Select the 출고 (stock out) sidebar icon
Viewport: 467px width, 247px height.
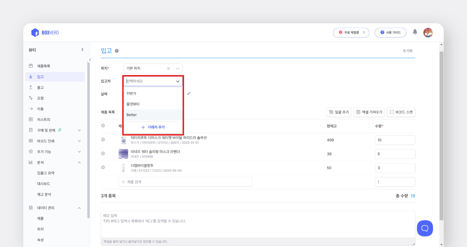[x=31, y=87]
